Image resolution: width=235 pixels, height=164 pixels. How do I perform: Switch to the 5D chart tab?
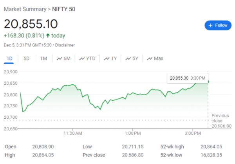click(27, 59)
